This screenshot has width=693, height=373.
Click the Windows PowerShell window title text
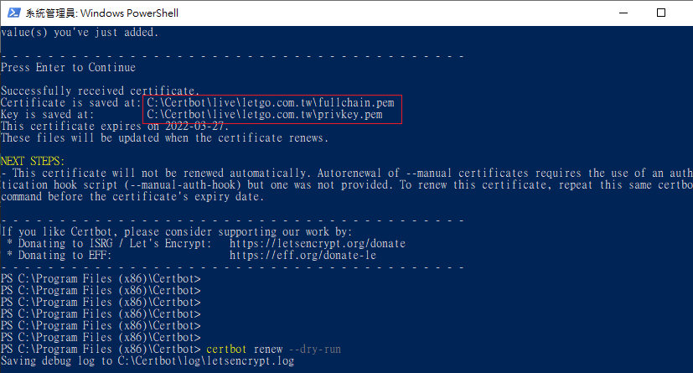point(101,13)
